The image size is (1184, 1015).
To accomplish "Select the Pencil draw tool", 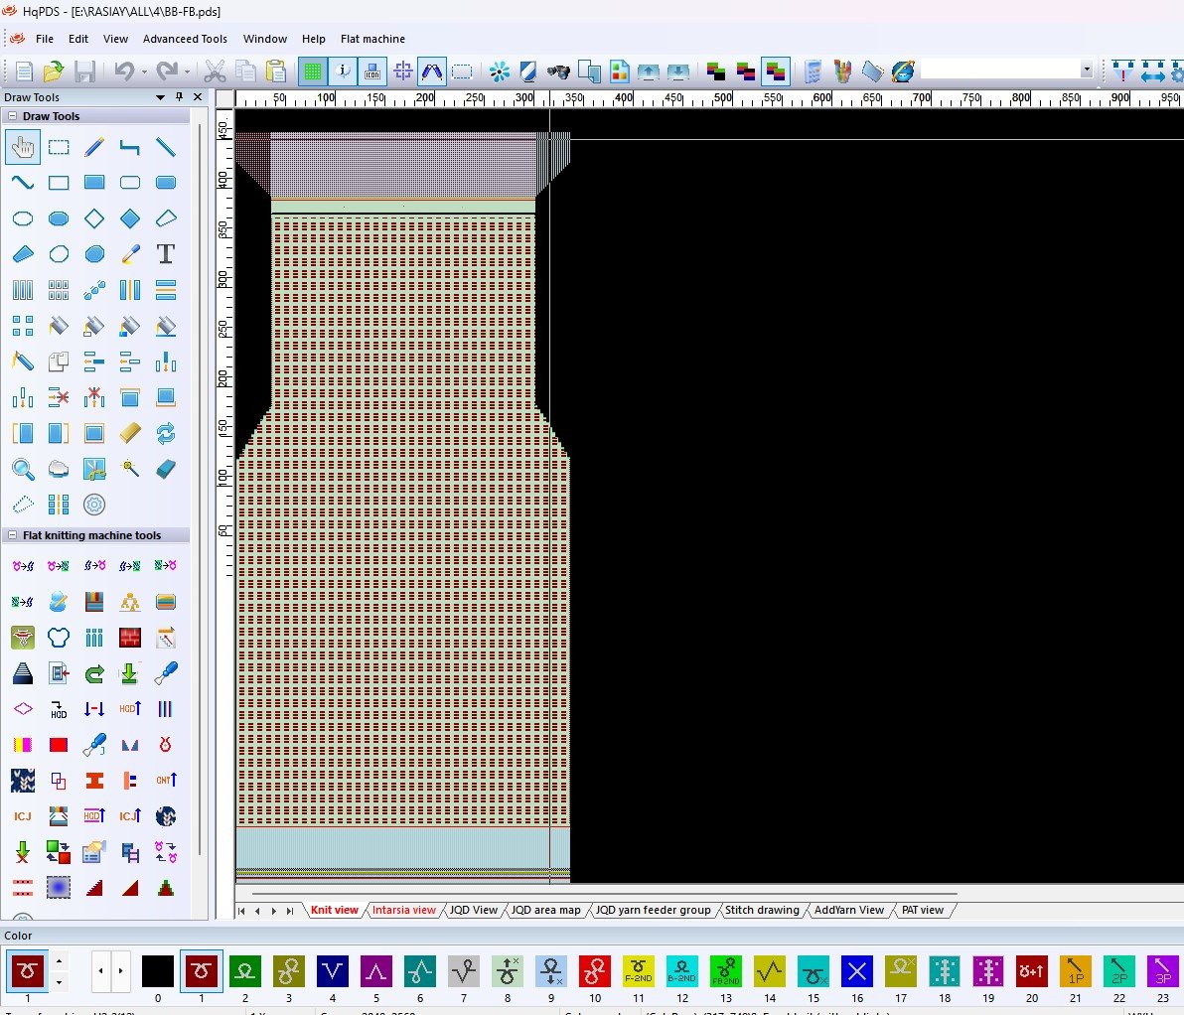I will 94,148.
